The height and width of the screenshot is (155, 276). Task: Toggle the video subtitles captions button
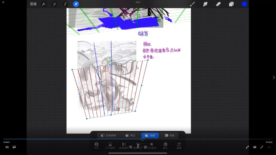coord(14,147)
